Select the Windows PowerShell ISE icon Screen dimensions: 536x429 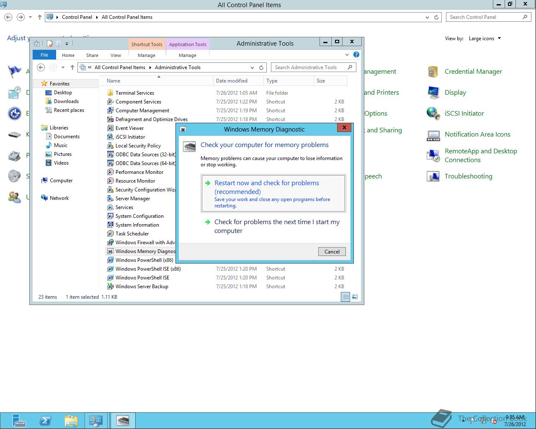tap(110, 278)
